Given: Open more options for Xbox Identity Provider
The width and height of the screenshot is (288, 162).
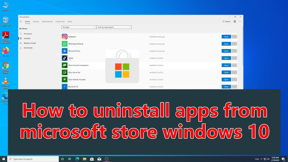Looking at the screenshot, I should [234, 80].
